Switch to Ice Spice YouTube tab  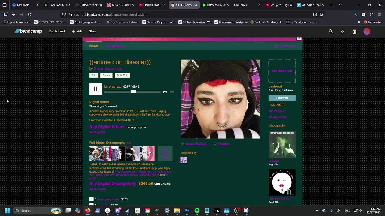click(x=279, y=5)
